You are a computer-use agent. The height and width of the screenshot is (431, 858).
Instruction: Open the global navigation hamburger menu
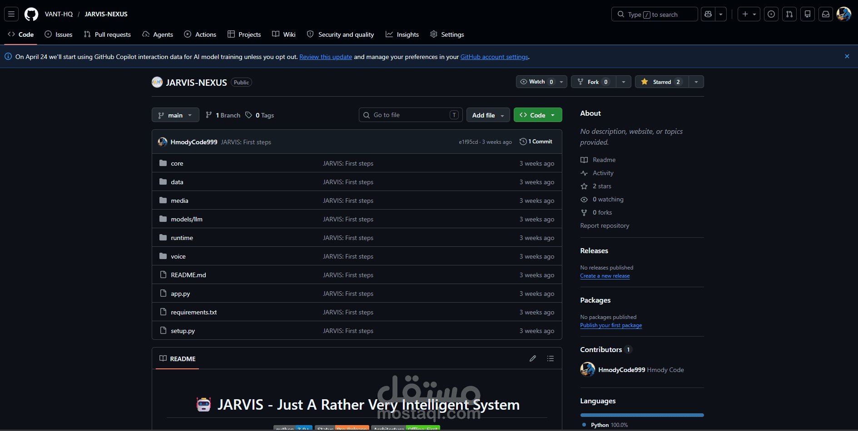tap(11, 14)
